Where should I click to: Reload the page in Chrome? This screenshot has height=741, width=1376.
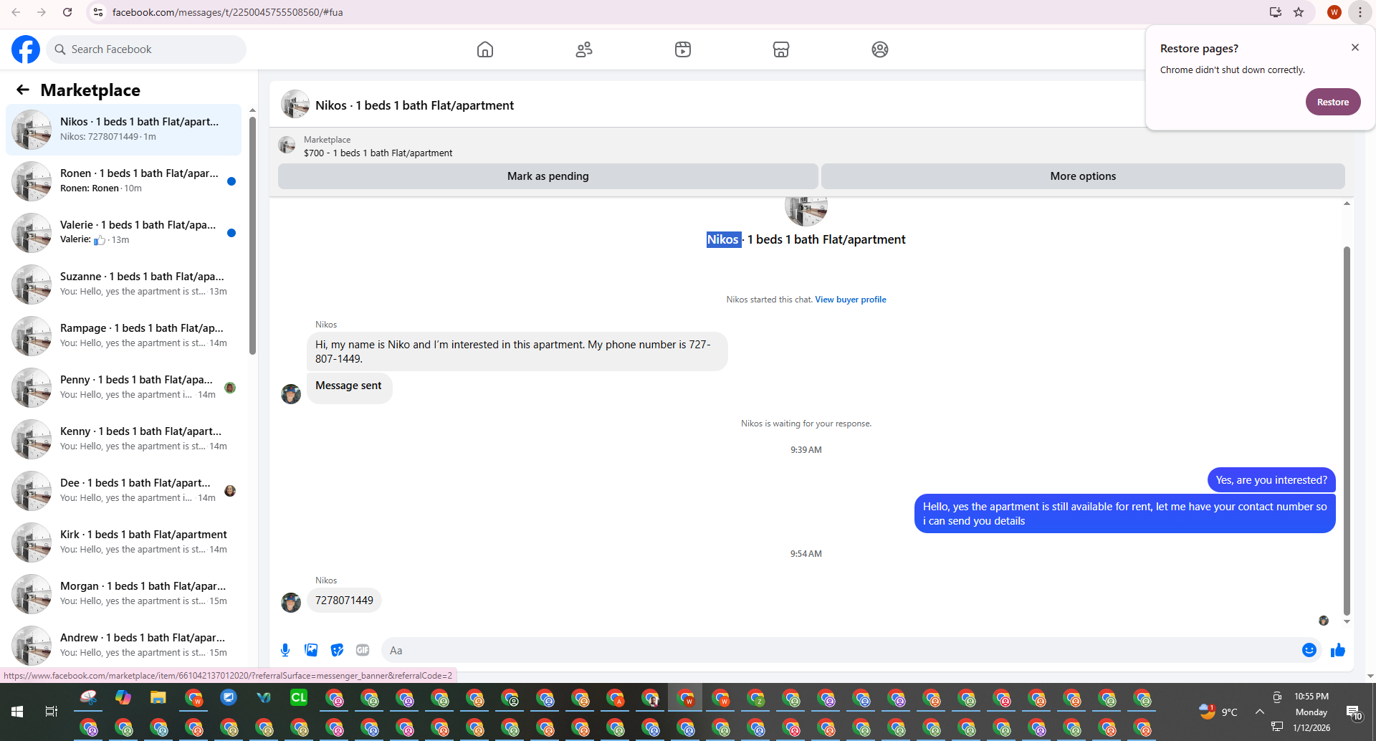tap(67, 12)
